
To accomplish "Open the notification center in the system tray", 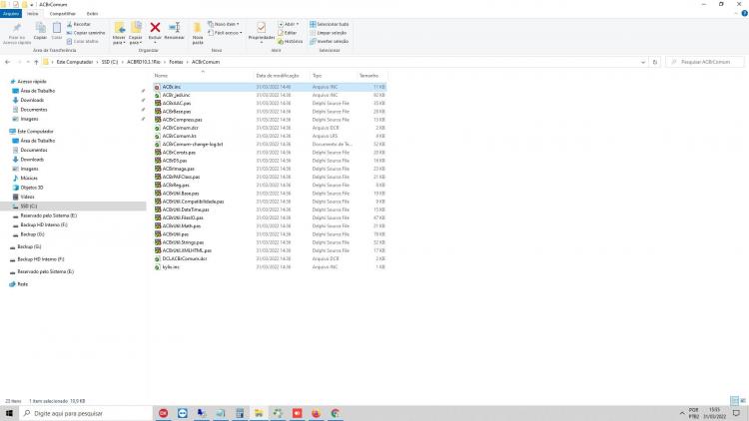I will [736, 413].
